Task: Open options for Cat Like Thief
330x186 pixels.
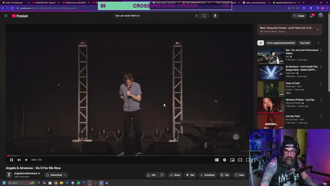Action: point(321,117)
